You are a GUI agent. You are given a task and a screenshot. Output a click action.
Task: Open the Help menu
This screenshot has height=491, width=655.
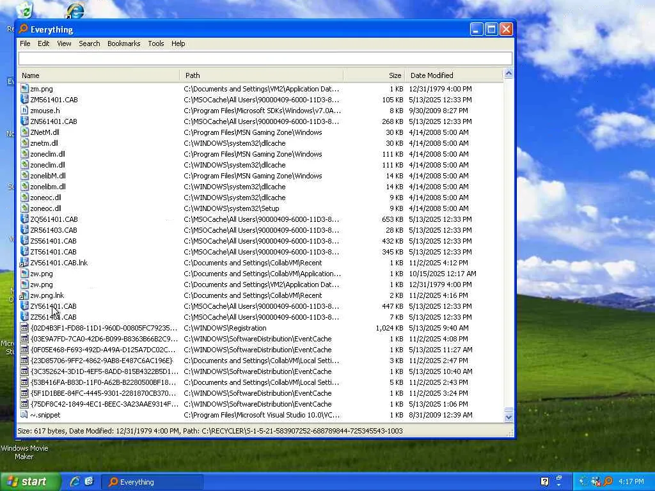coord(178,43)
